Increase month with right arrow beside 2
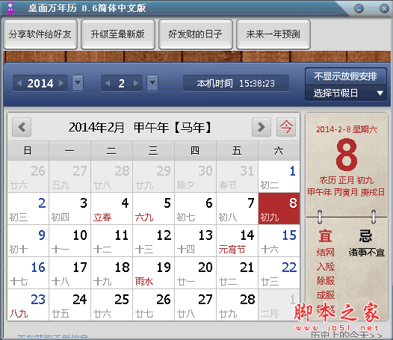The image size is (393, 340). 136,83
